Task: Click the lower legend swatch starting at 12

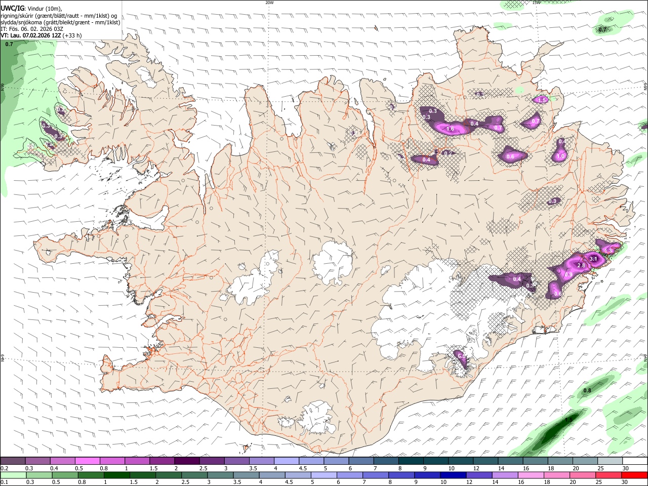Action: [478, 475]
